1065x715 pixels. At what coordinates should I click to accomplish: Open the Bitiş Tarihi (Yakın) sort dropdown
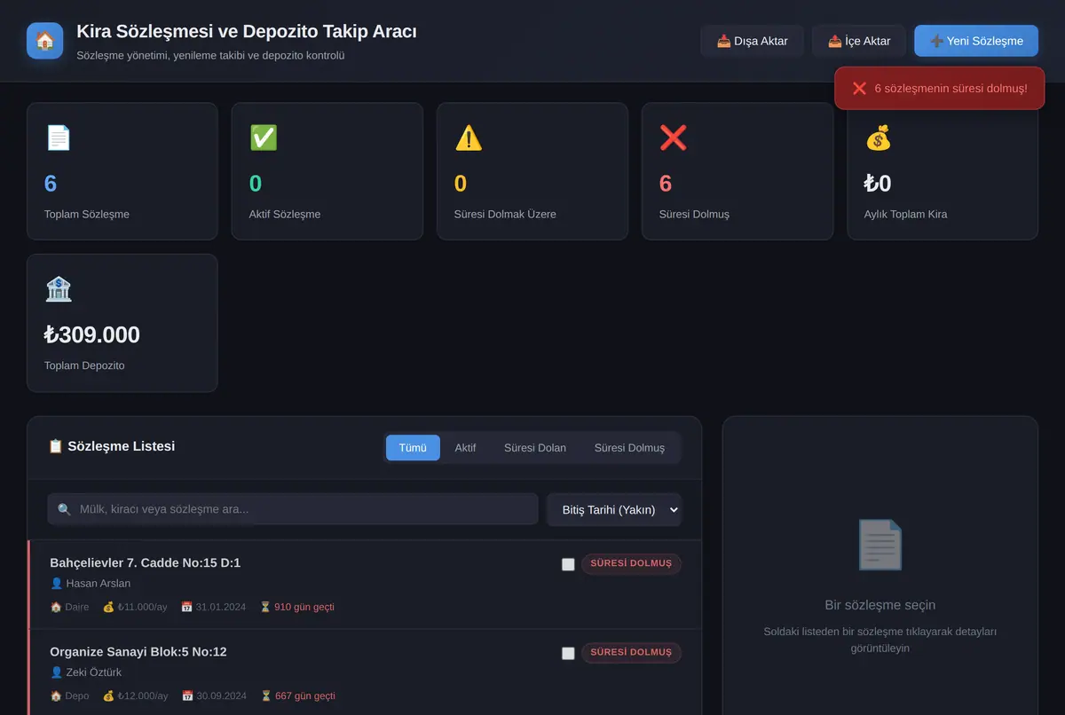[614, 509]
